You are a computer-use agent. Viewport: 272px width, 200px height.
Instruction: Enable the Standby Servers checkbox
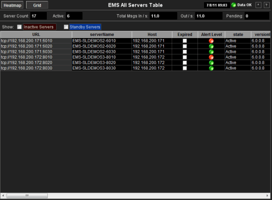tap(66, 27)
